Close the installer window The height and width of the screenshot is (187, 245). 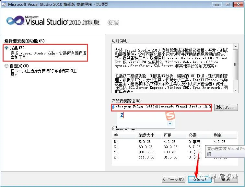click(238, 4)
